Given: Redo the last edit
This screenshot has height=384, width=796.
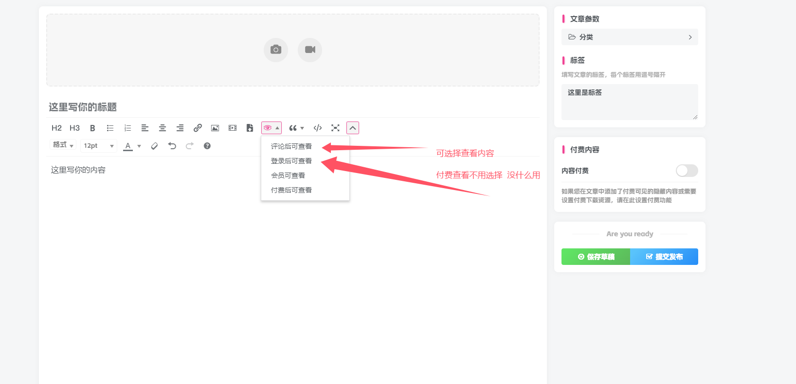Looking at the screenshot, I should click(189, 146).
